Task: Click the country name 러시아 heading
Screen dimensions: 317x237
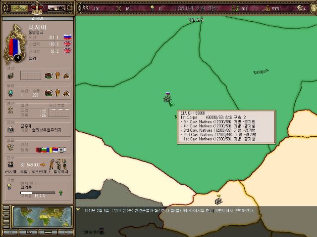Action: pyautogui.click(x=38, y=27)
